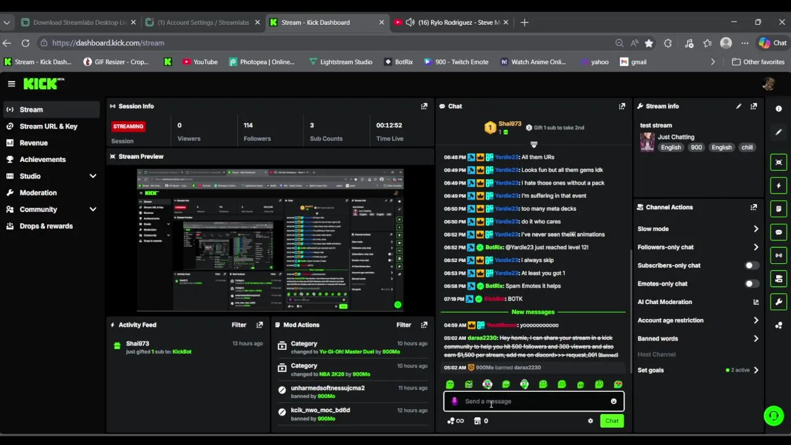Open AI Chat Moderation external link icon
The image size is (791, 445).
click(756, 302)
